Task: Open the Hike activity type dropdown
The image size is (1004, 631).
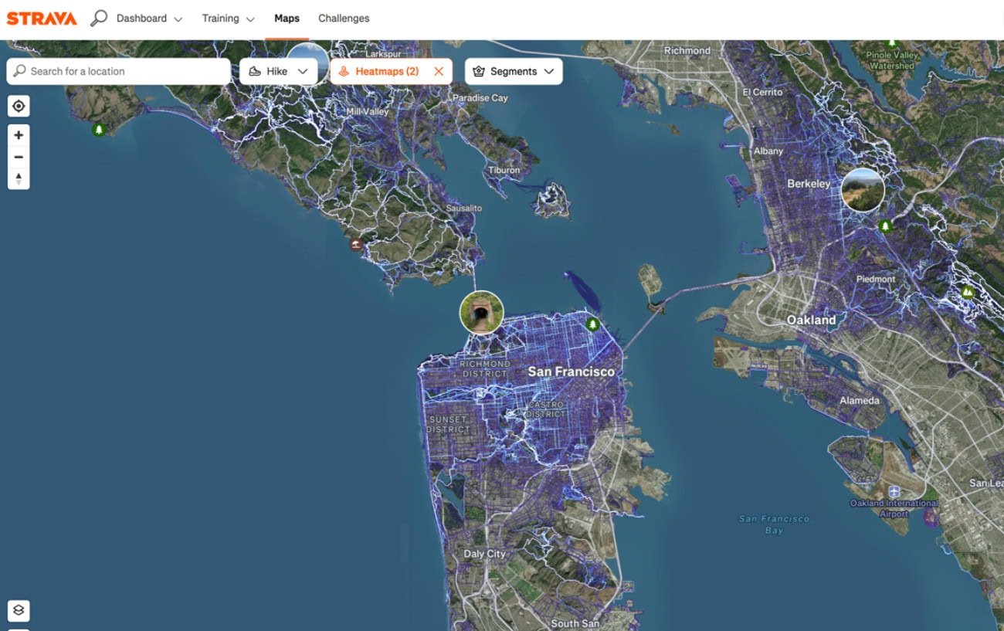Action: (304, 70)
